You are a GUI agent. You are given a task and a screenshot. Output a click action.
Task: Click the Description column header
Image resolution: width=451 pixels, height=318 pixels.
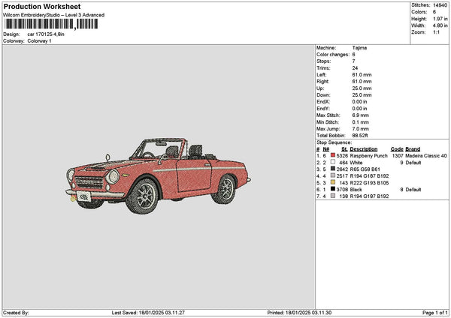tap(364, 148)
